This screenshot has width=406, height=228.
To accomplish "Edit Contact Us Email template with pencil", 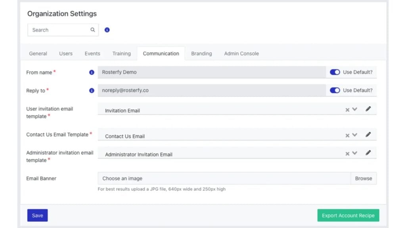I will click(368, 135).
